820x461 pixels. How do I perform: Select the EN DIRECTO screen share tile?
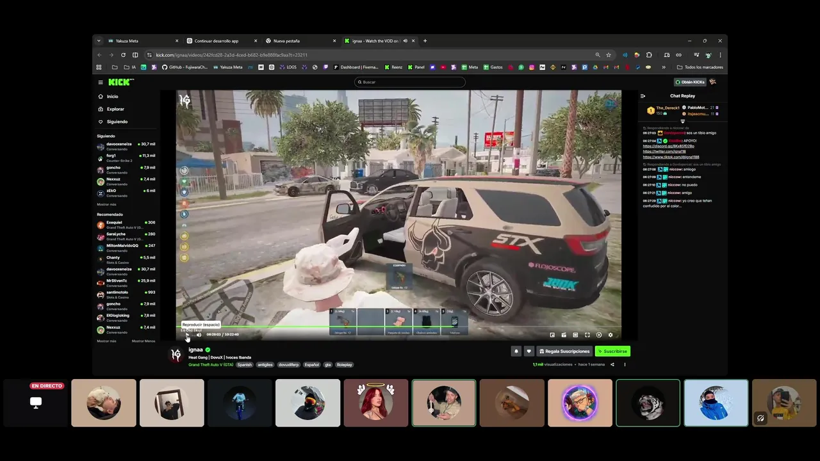pos(36,403)
